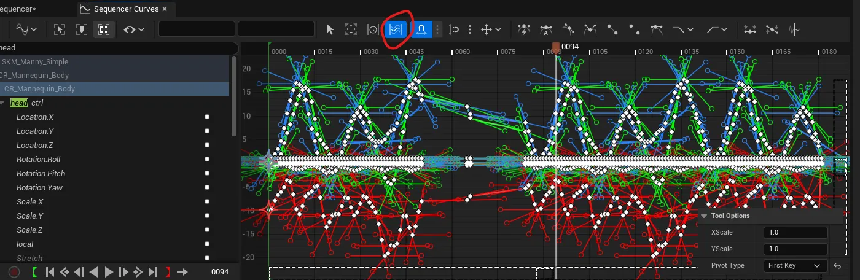Click the curve search field containing head
The image size is (860, 280).
point(119,48)
